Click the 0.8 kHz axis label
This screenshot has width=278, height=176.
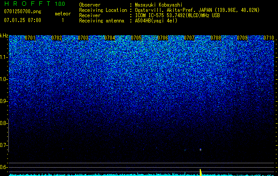(3, 123)
